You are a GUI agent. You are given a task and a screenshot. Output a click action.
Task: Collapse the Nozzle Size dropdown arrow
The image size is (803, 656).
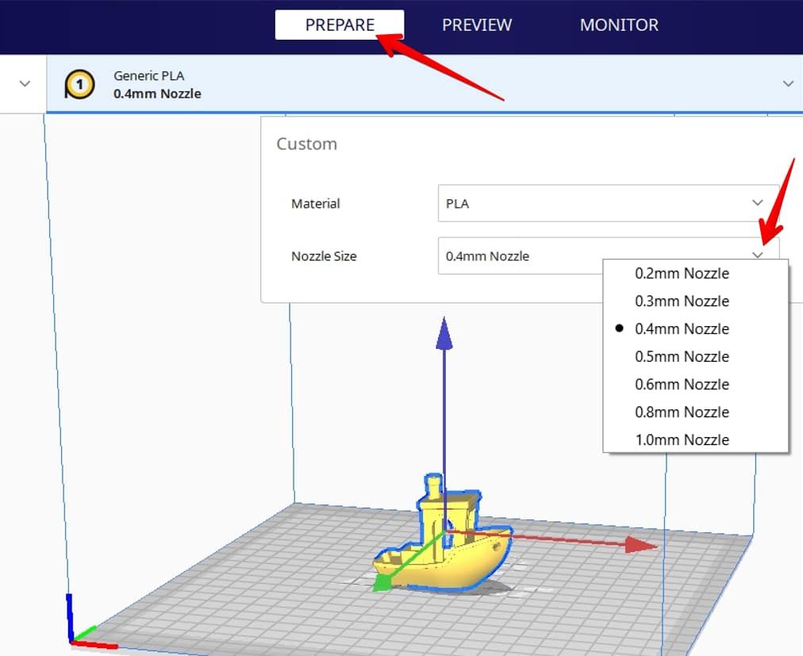point(758,255)
